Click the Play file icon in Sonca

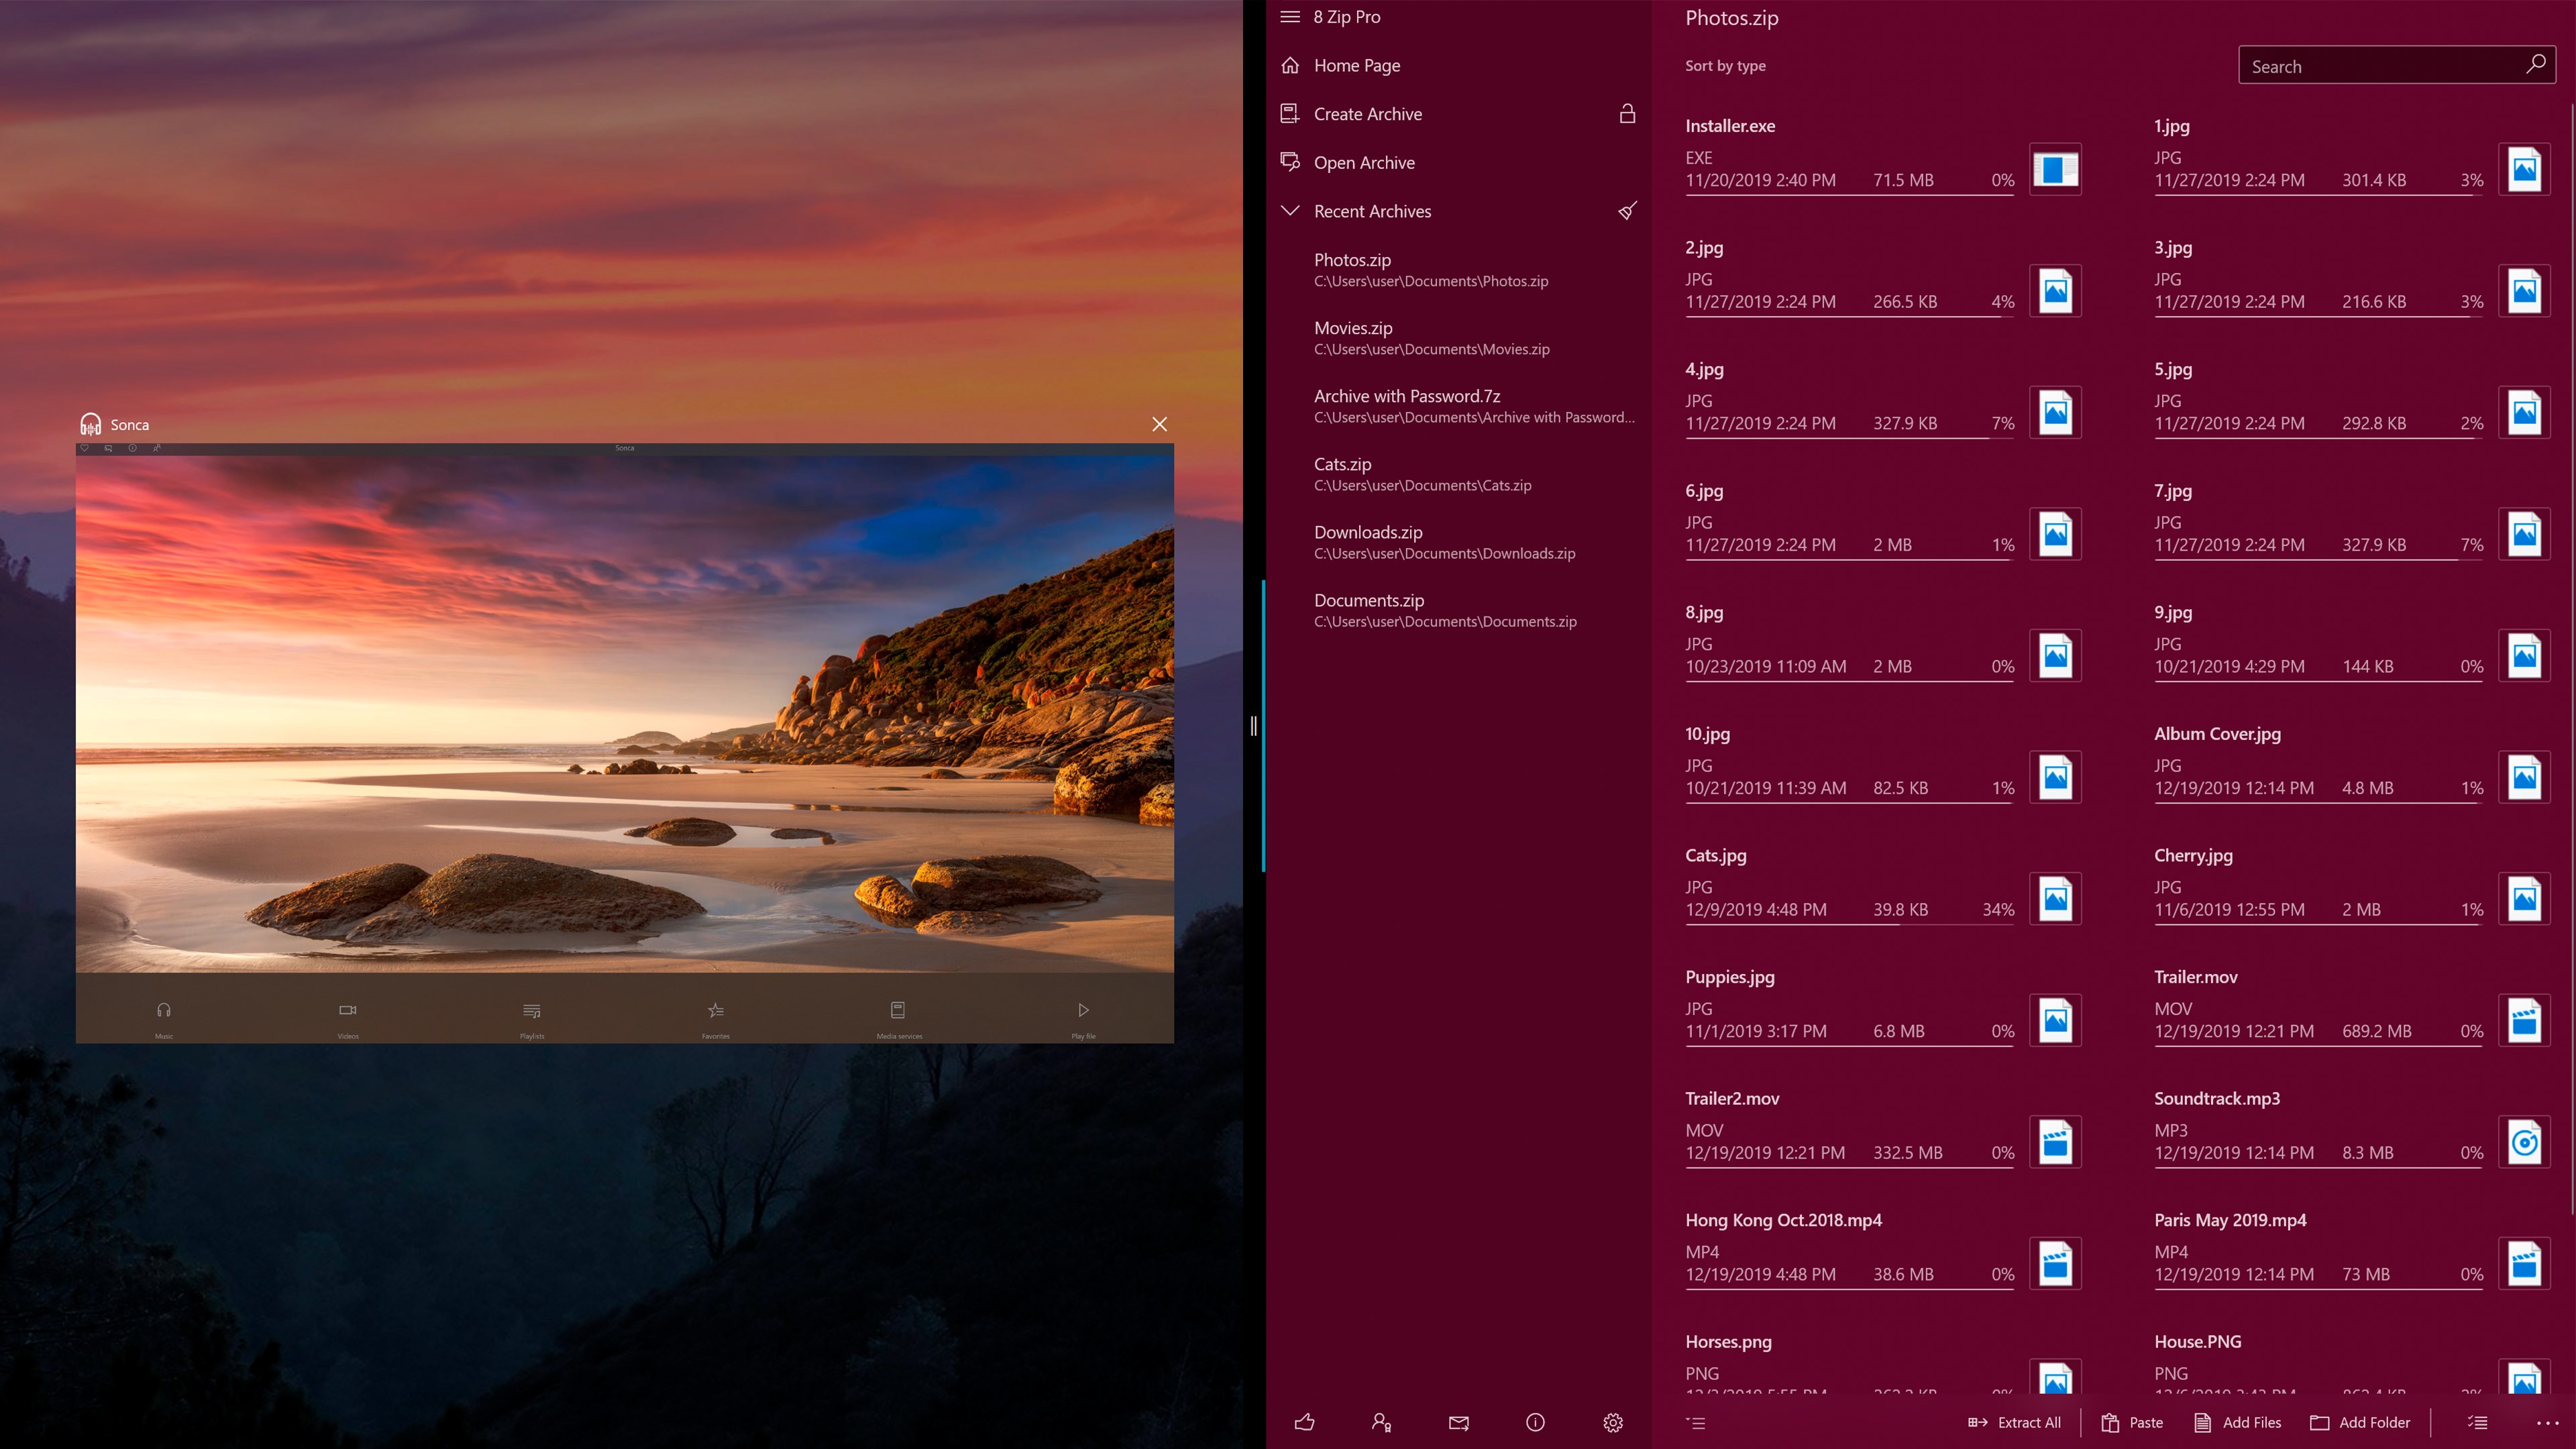1082,1015
